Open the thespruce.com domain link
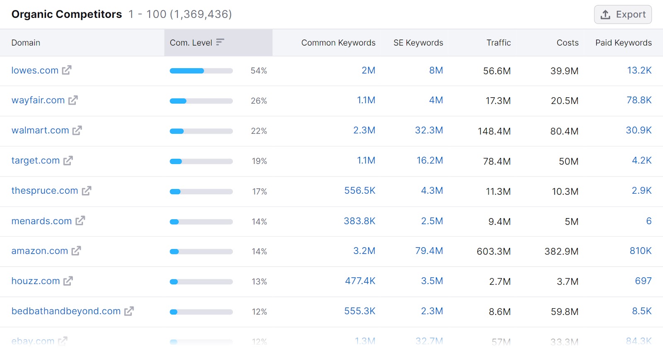 pyautogui.click(x=45, y=191)
